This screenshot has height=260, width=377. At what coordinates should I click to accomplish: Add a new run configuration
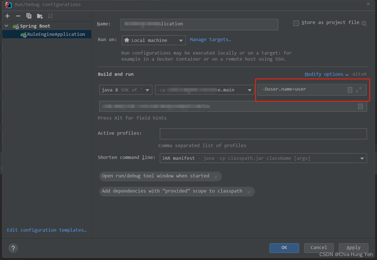(7, 16)
